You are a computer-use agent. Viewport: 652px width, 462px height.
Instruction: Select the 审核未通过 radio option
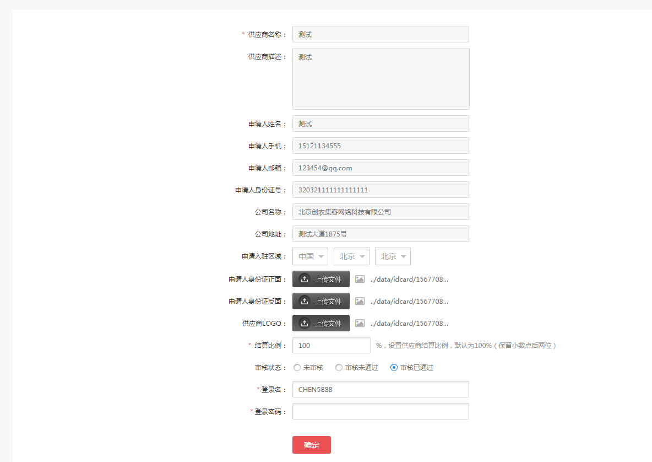(339, 368)
